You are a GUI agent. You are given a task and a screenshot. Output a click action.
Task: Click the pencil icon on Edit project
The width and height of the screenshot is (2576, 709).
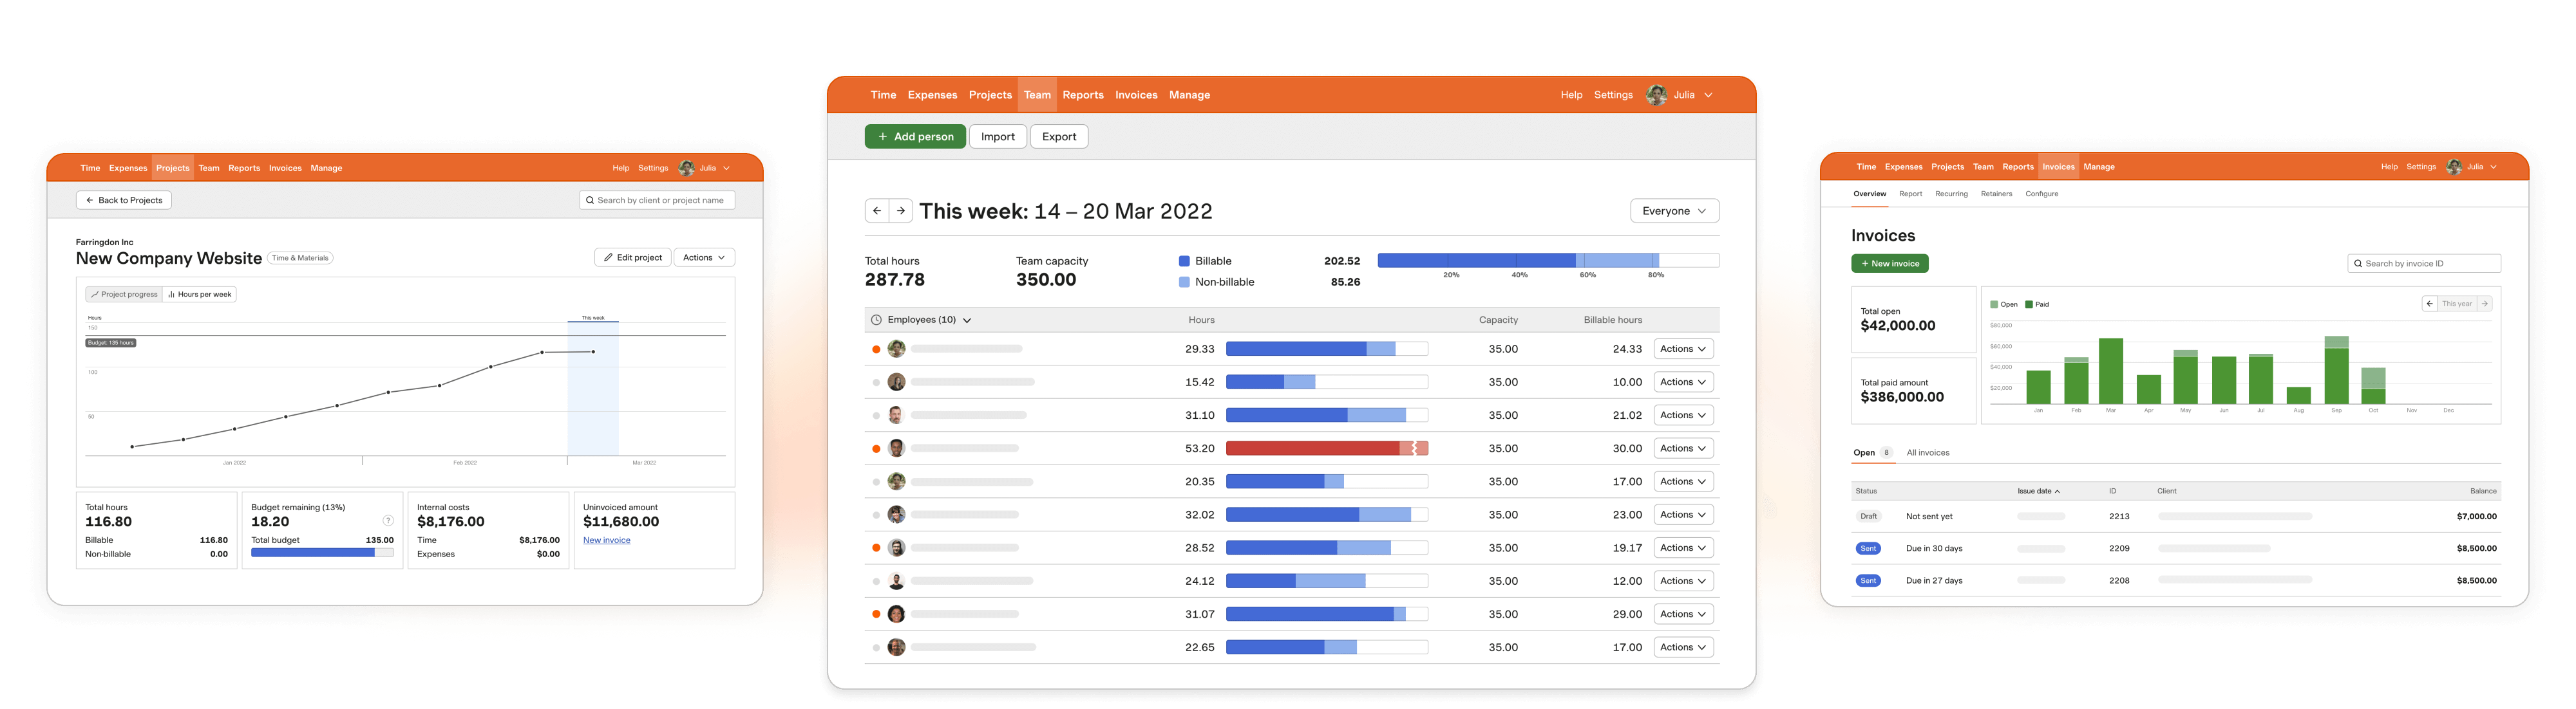pos(609,257)
